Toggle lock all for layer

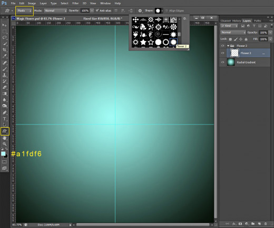tap(246, 39)
